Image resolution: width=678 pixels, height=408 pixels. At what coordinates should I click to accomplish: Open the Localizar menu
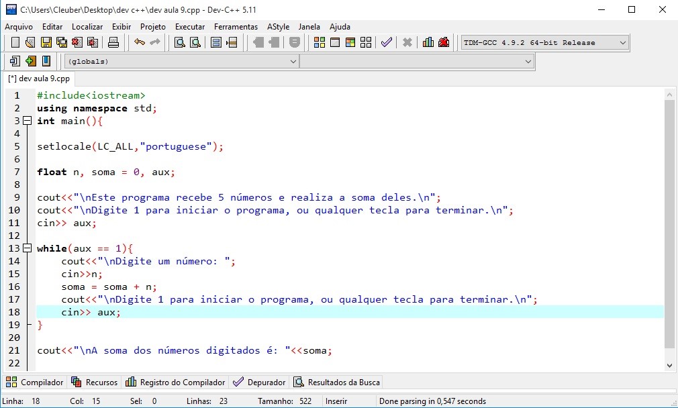pos(87,27)
